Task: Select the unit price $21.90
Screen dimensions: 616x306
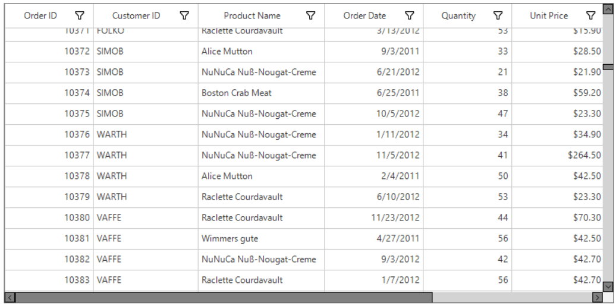Action: tap(557, 72)
